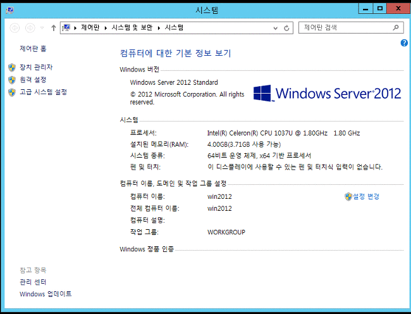This screenshot has height=314, width=411.
Task: Click the Windows 정품 인증 section heading
Action: (147, 249)
